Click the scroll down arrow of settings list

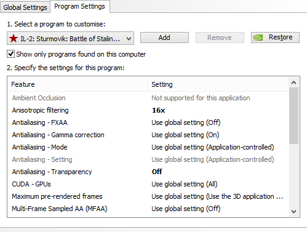coord(293,212)
